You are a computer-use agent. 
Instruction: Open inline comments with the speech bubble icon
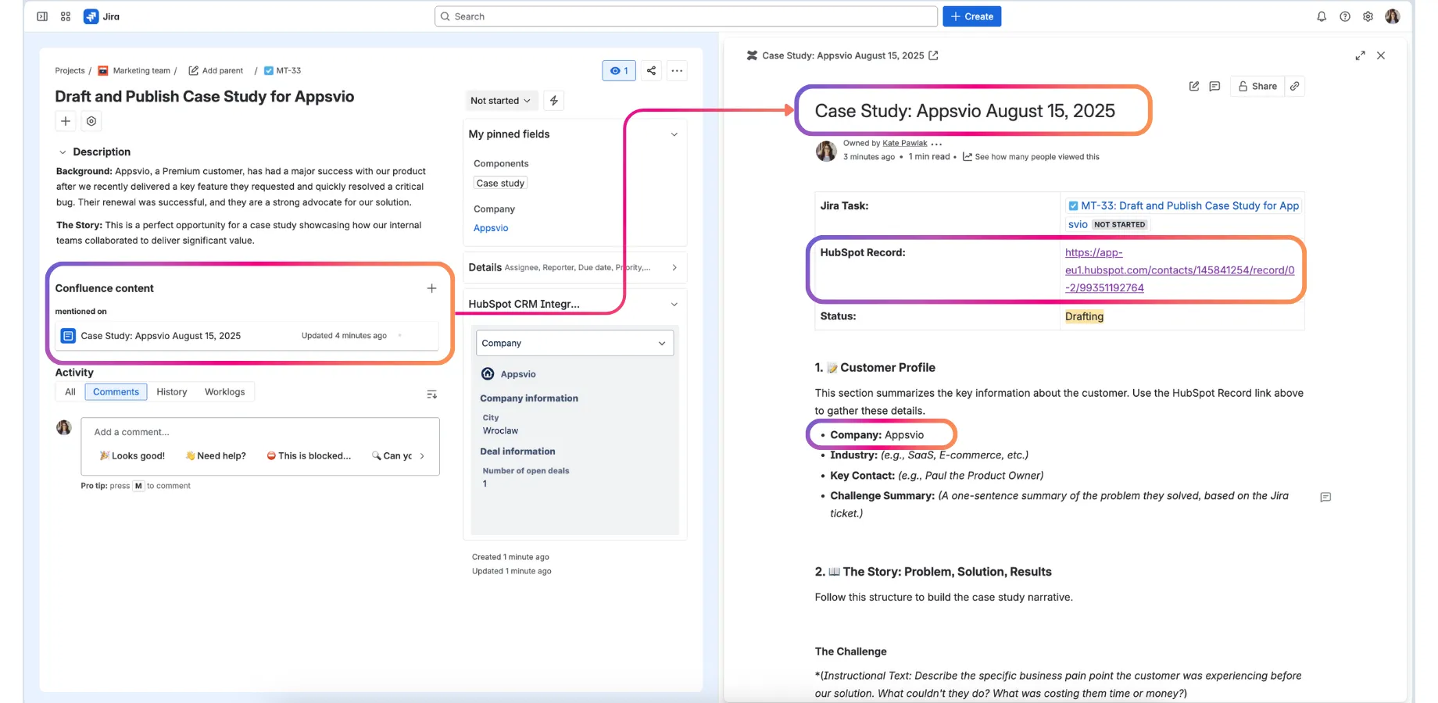(x=1214, y=86)
